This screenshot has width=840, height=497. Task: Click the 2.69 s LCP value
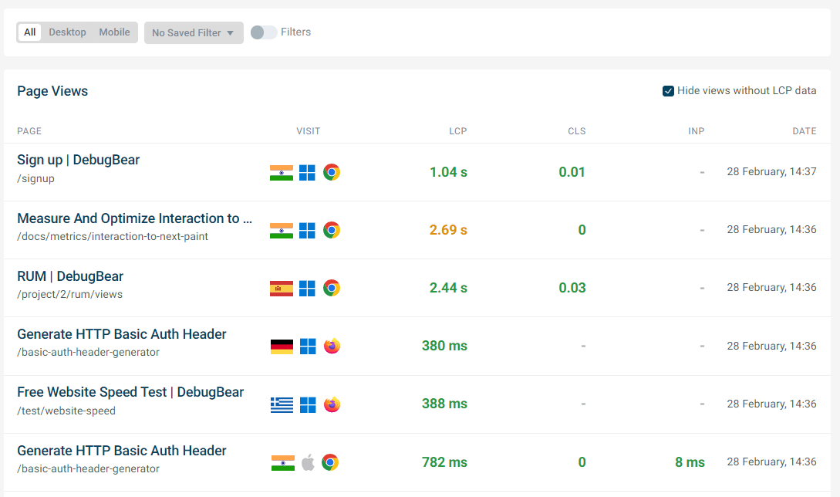pyautogui.click(x=448, y=230)
